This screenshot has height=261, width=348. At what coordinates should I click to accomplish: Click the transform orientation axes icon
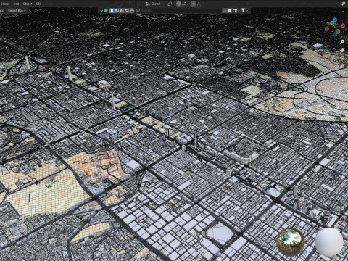pos(148,4)
